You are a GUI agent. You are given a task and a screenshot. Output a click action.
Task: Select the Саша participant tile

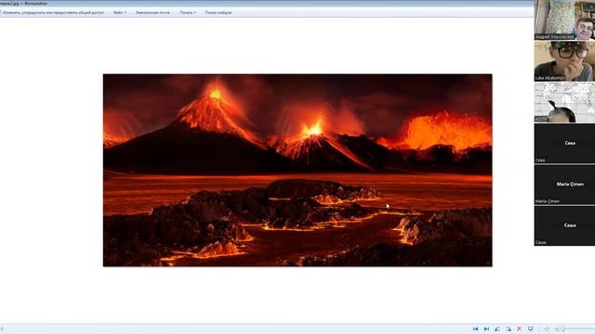564,225
